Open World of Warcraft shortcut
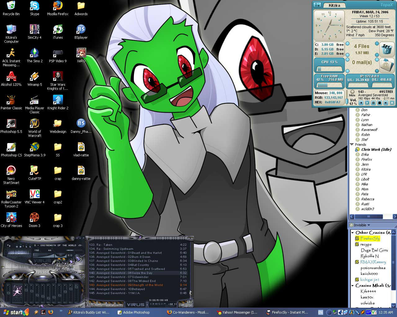The width and height of the screenshot is (397, 317). click(34, 128)
